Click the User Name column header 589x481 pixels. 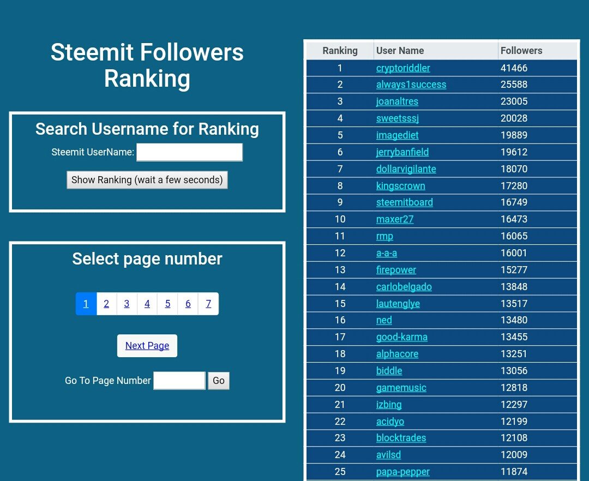click(400, 51)
